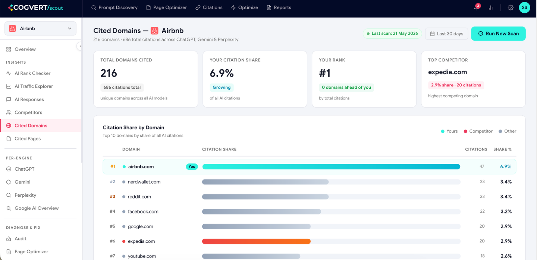Collapse the sidebar using the arrow handle
The height and width of the screenshot is (260, 537).
(x=80, y=46)
